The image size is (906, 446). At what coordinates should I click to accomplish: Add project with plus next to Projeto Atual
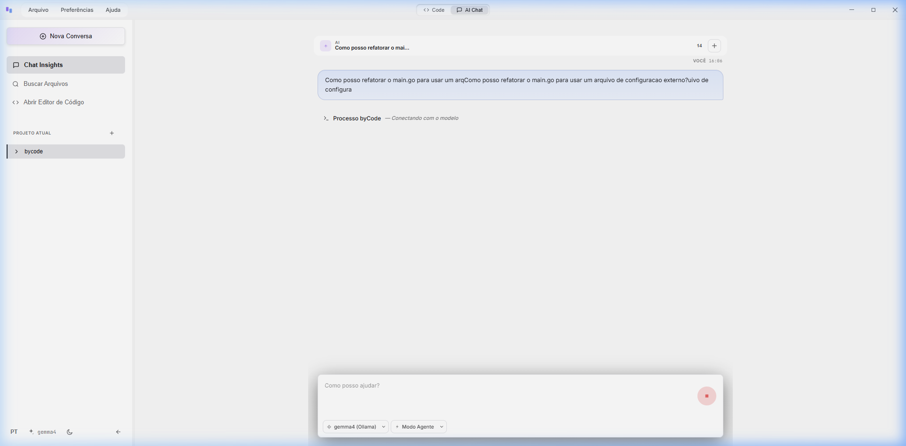pyautogui.click(x=112, y=133)
